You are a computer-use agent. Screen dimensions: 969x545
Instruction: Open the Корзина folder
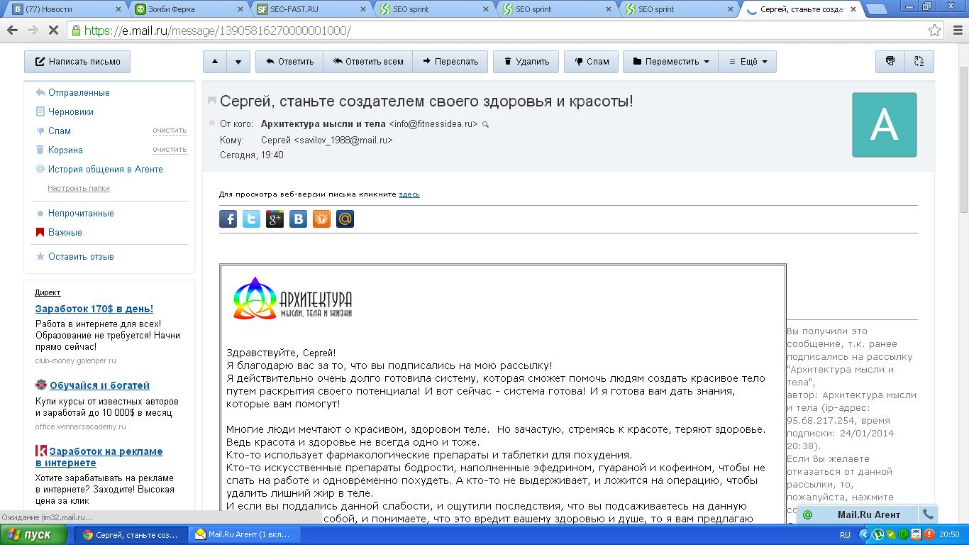65,150
